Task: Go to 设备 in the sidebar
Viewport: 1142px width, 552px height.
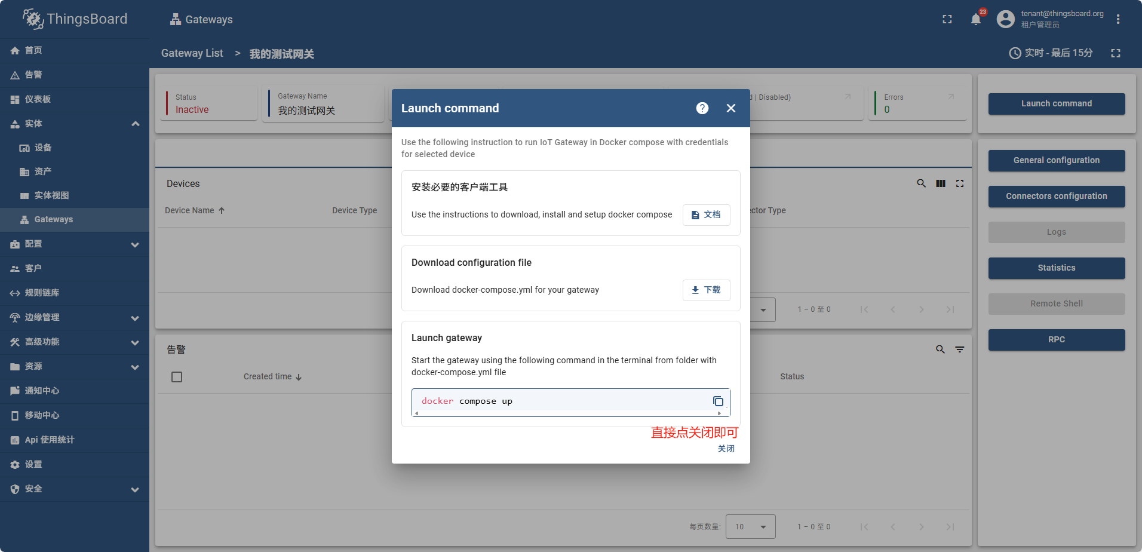Action: click(42, 148)
